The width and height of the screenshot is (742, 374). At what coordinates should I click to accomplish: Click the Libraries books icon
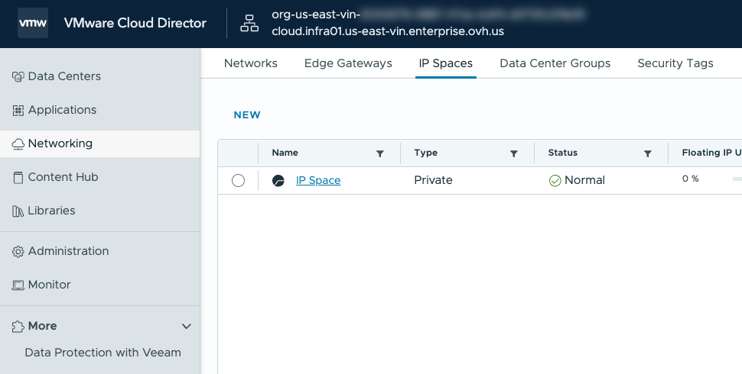[x=18, y=211]
